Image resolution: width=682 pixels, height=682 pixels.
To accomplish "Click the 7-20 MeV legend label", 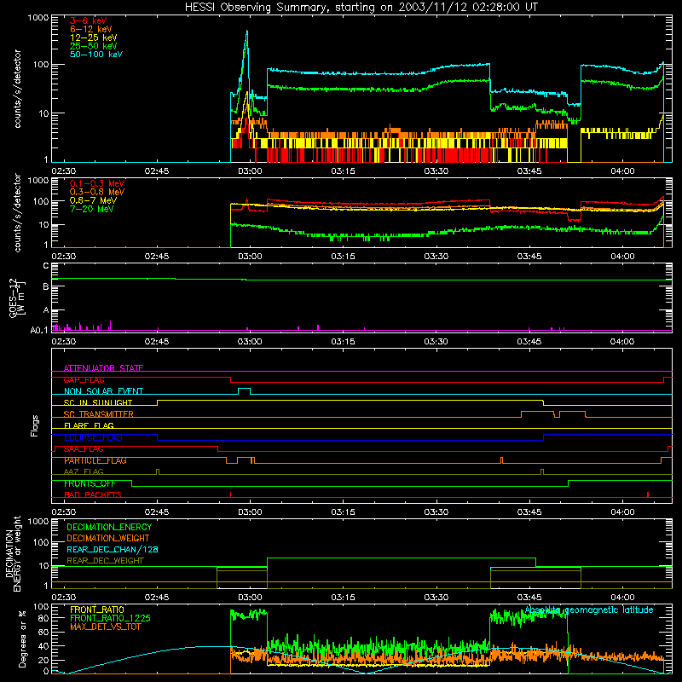I will point(91,209).
